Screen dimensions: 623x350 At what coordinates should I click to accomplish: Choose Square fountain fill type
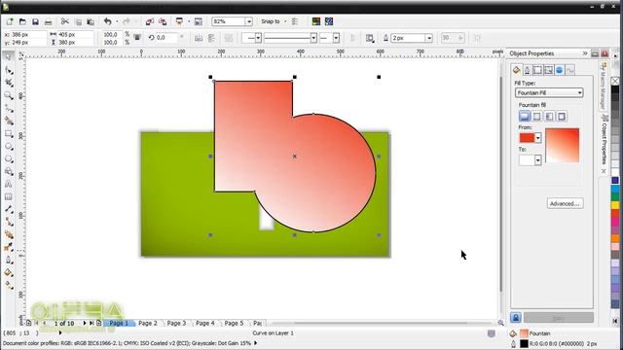coord(562,117)
